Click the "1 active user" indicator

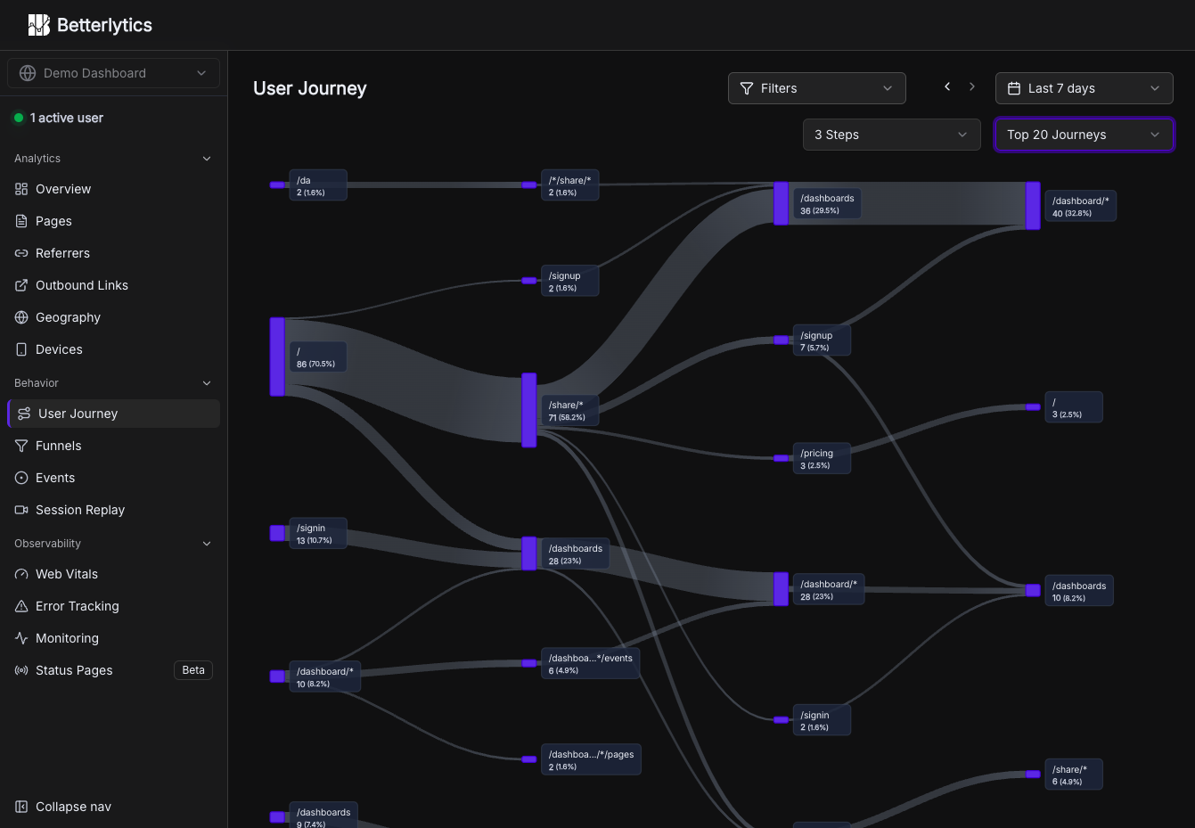tap(58, 118)
